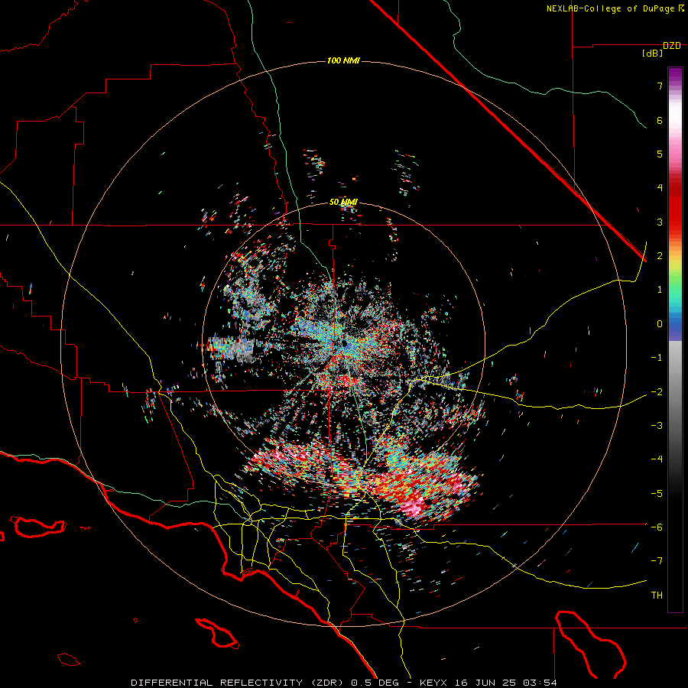The height and width of the screenshot is (688, 688).
Task: Click the 0 value on color scale
Action: [x=660, y=324]
